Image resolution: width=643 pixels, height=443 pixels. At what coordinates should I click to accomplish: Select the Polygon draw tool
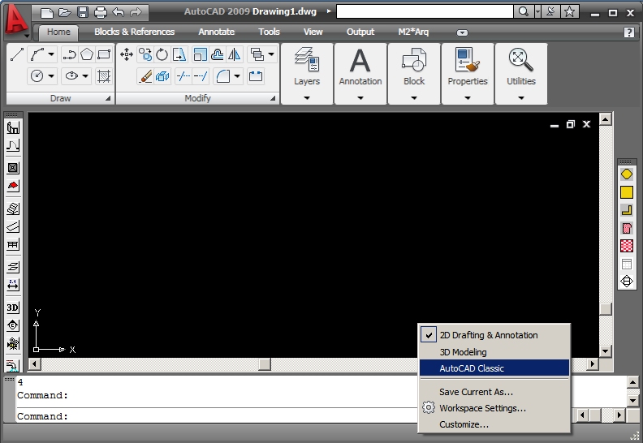coord(86,54)
